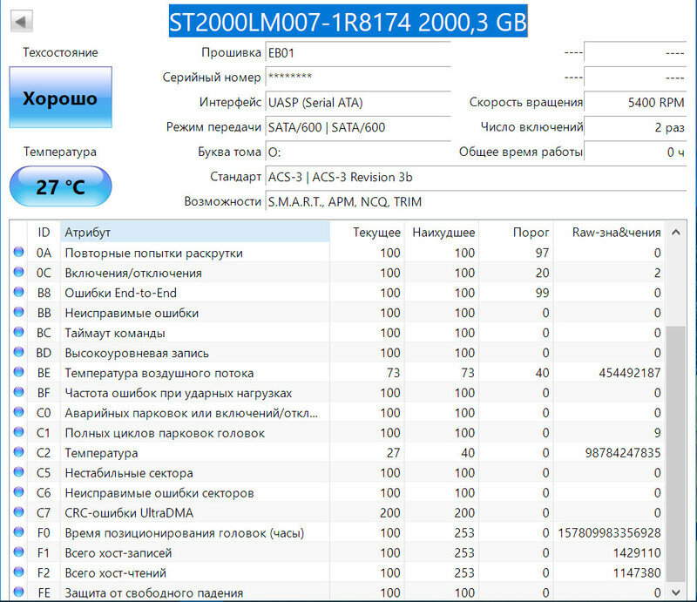Click status dot for Защита от свободного падения
The image size is (697, 602).
18,592
